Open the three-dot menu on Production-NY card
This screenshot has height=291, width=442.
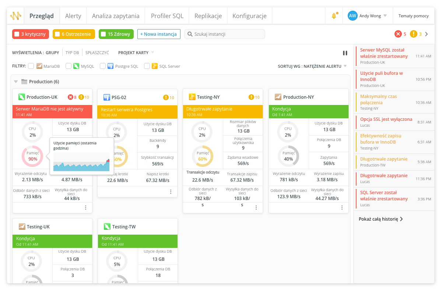pos(342,208)
